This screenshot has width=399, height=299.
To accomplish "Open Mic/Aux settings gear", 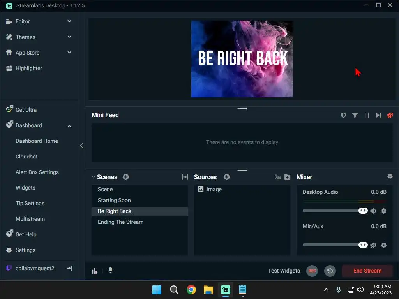I will 384,245.
